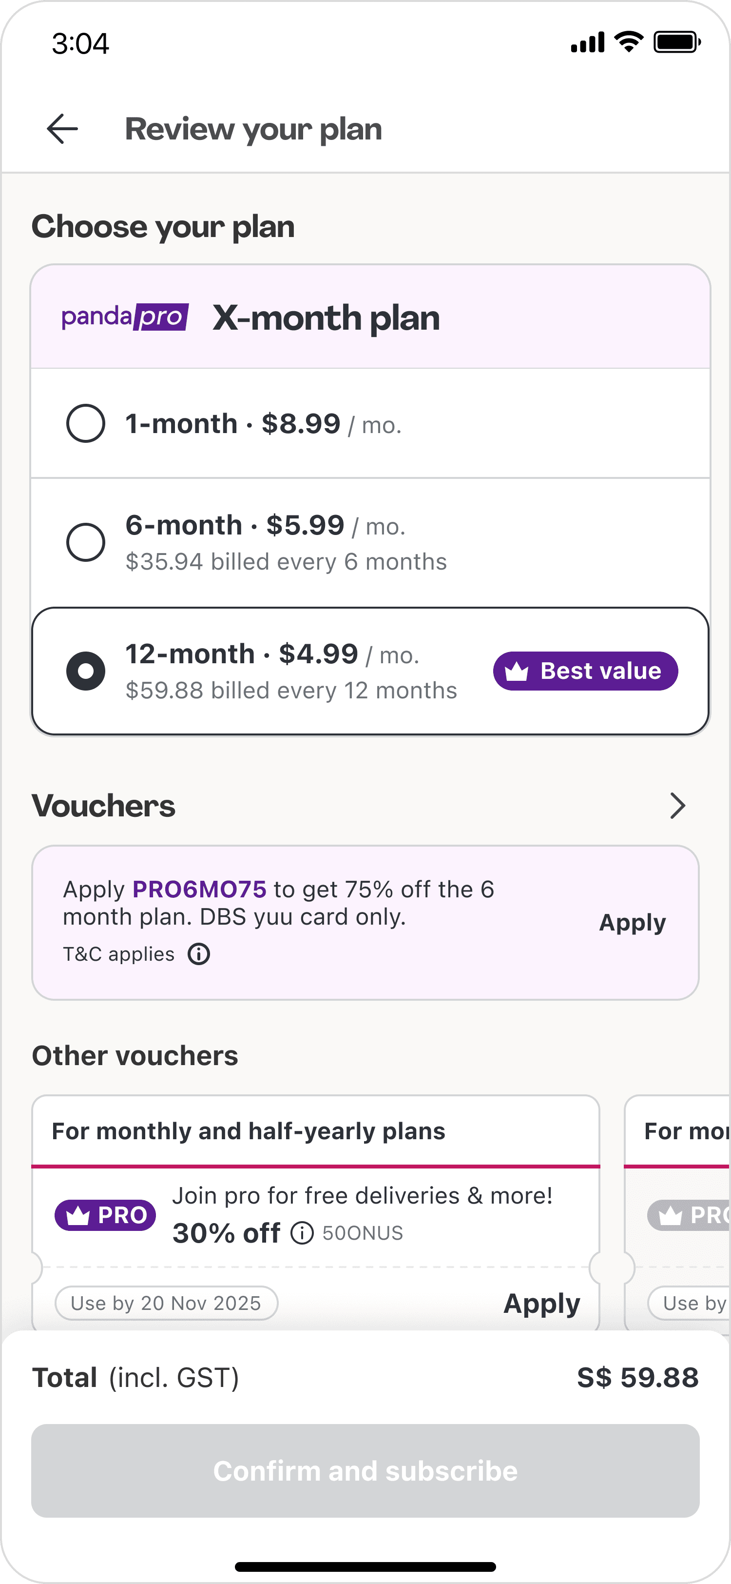Select the 12-month plan radio button
The image size is (731, 1584).
(85, 671)
